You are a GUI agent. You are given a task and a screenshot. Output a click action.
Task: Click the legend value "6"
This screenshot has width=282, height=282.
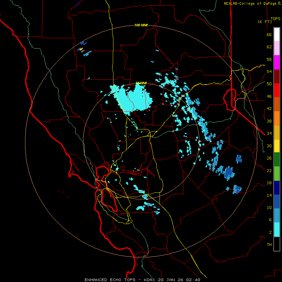pos(270,220)
